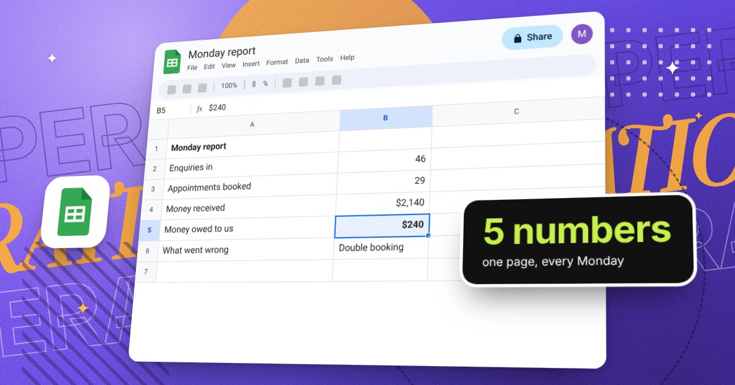
Task: Open the Help menu
Action: (x=347, y=57)
